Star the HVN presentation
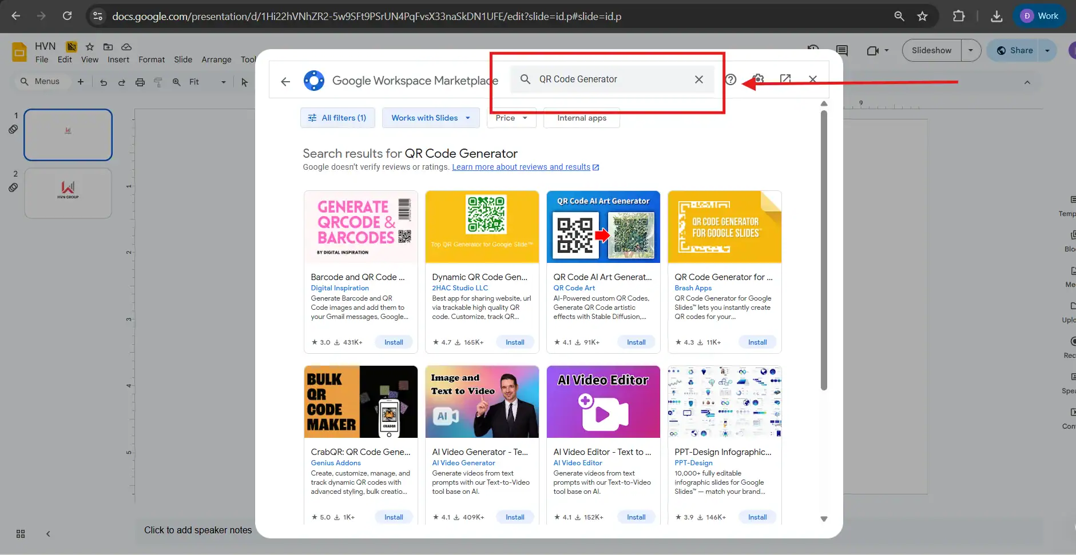Viewport: 1076px width, 555px height. pos(90,47)
